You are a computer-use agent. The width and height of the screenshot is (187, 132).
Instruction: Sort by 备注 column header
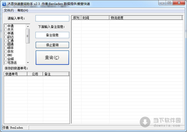56,74
